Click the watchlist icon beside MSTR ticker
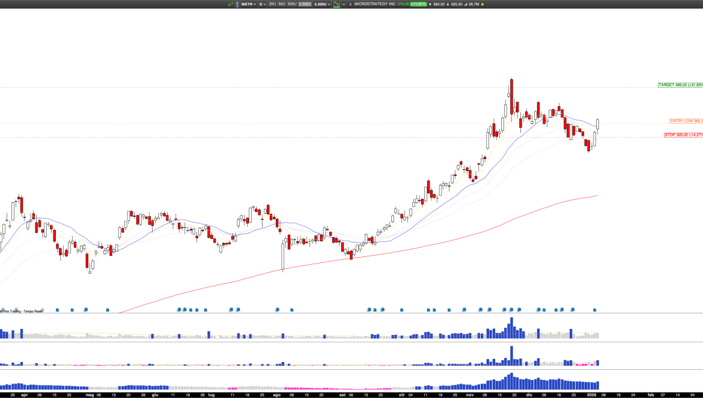Image resolution: width=703 pixels, height=398 pixels. (x=238, y=4)
